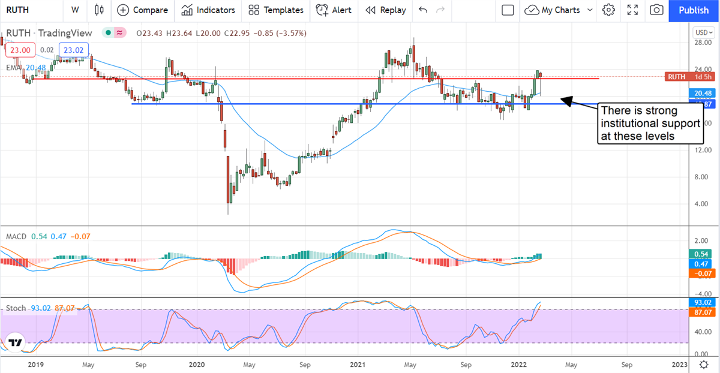This screenshot has height=373, width=720.
Task: Select the 87.07 Stoch value label
Action: 703,312
